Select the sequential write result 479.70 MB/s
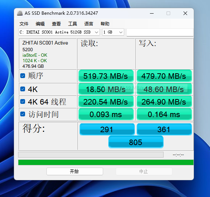This screenshot has height=197, width=210. click(164, 76)
